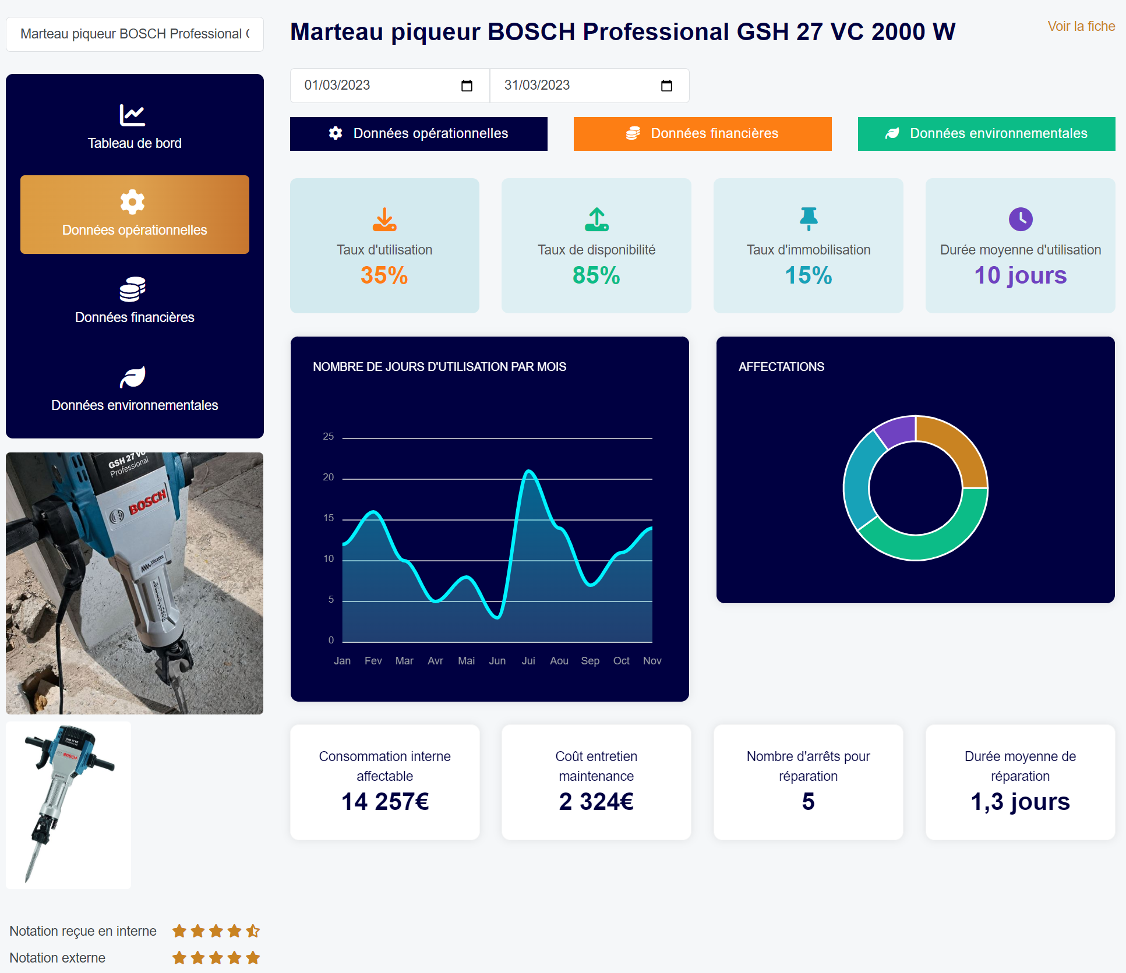Click coins icon in sidebar Données financières

(x=132, y=289)
